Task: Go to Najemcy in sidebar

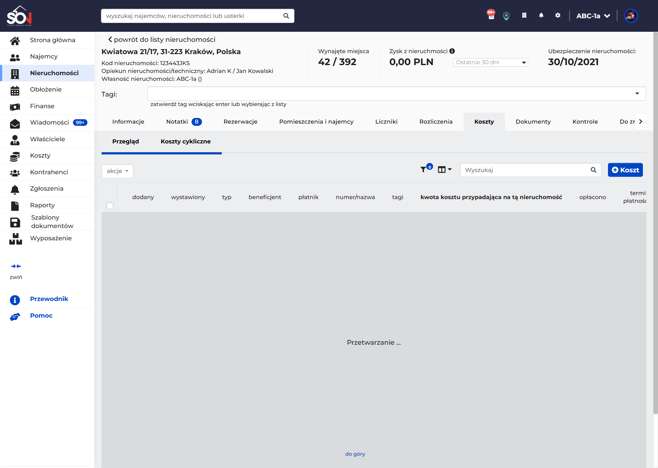Action: (47, 57)
